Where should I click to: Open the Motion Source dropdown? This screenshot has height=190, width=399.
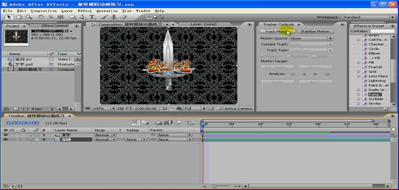coord(312,38)
